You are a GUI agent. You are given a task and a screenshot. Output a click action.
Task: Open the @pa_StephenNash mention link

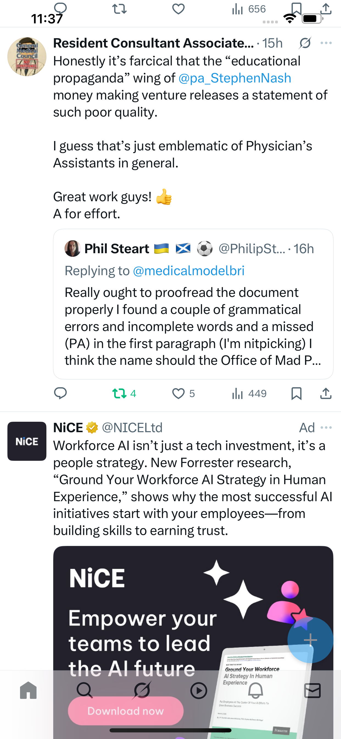235,78
